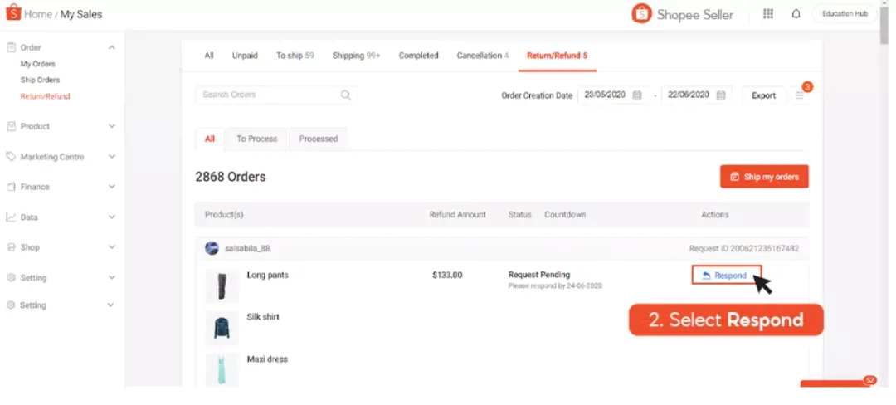Open Maxi dress product thumbnail

point(222,369)
